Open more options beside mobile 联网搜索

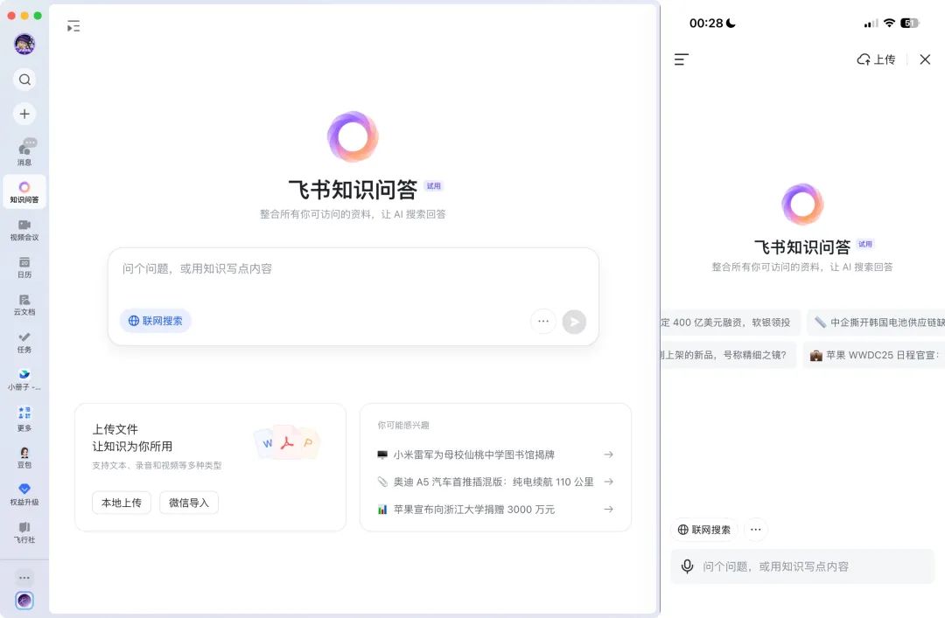click(756, 530)
